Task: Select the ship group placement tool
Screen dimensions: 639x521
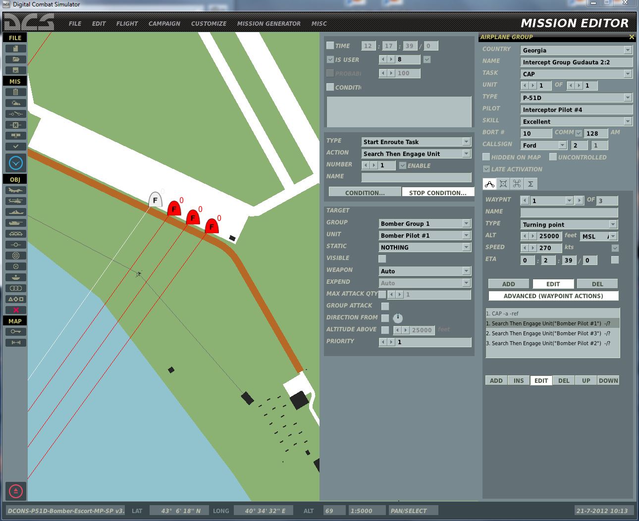Action: click(15, 212)
